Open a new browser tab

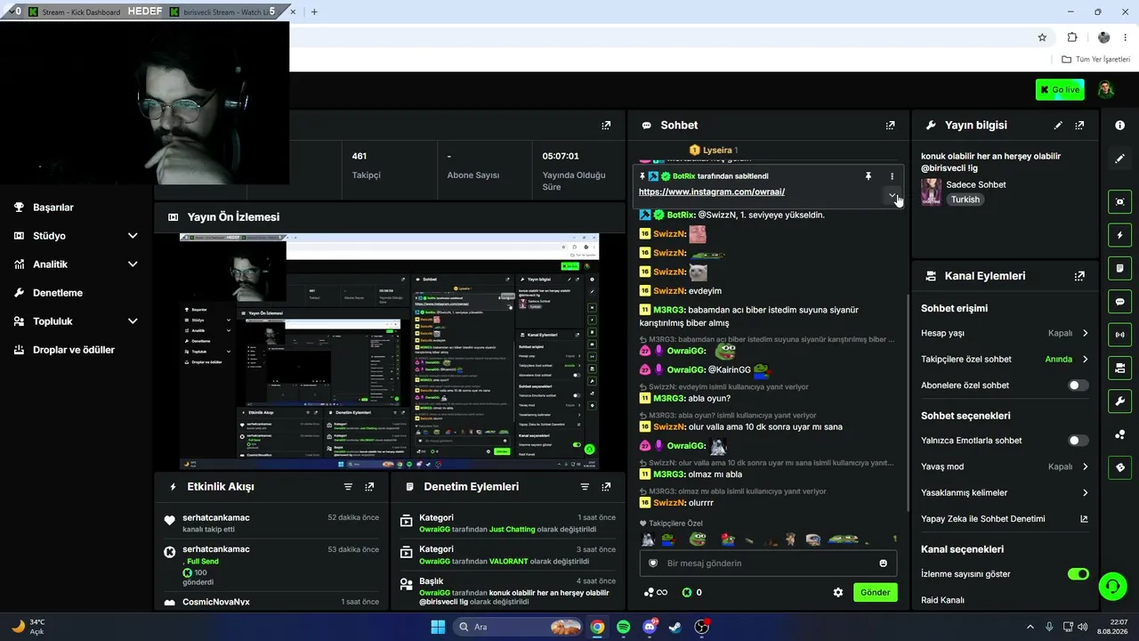click(314, 12)
